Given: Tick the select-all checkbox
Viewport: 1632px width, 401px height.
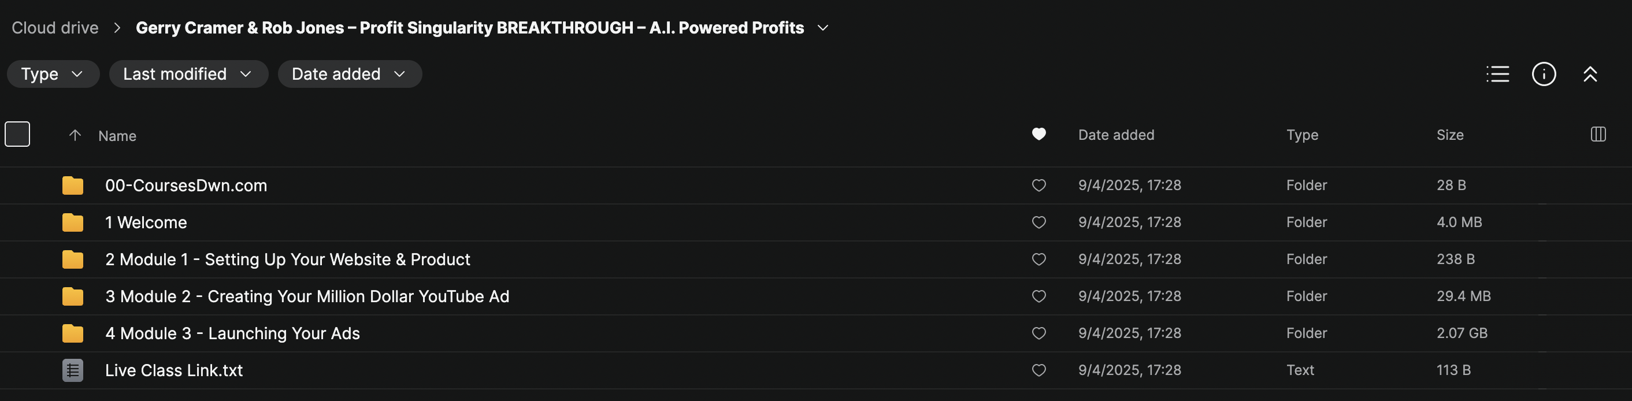Looking at the screenshot, I should pyautogui.click(x=17, y=134).
